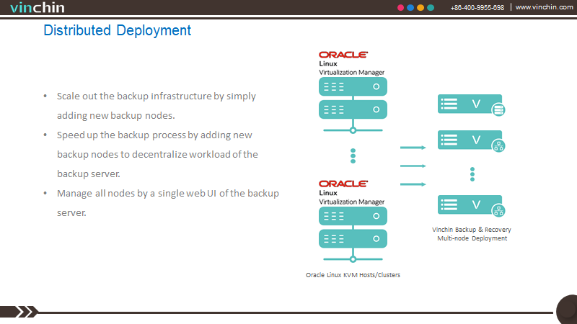The width and height of the screenshot is (577, 324).
Task: Click the vertical ellipsis between backup nodes
Action: (x=472, y=174)
